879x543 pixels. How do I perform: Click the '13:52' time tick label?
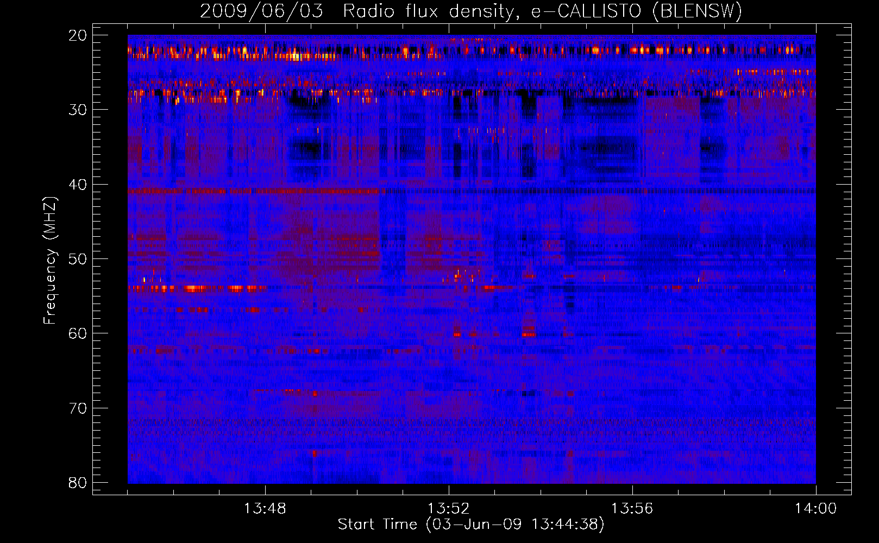click(x=448, y=508)
